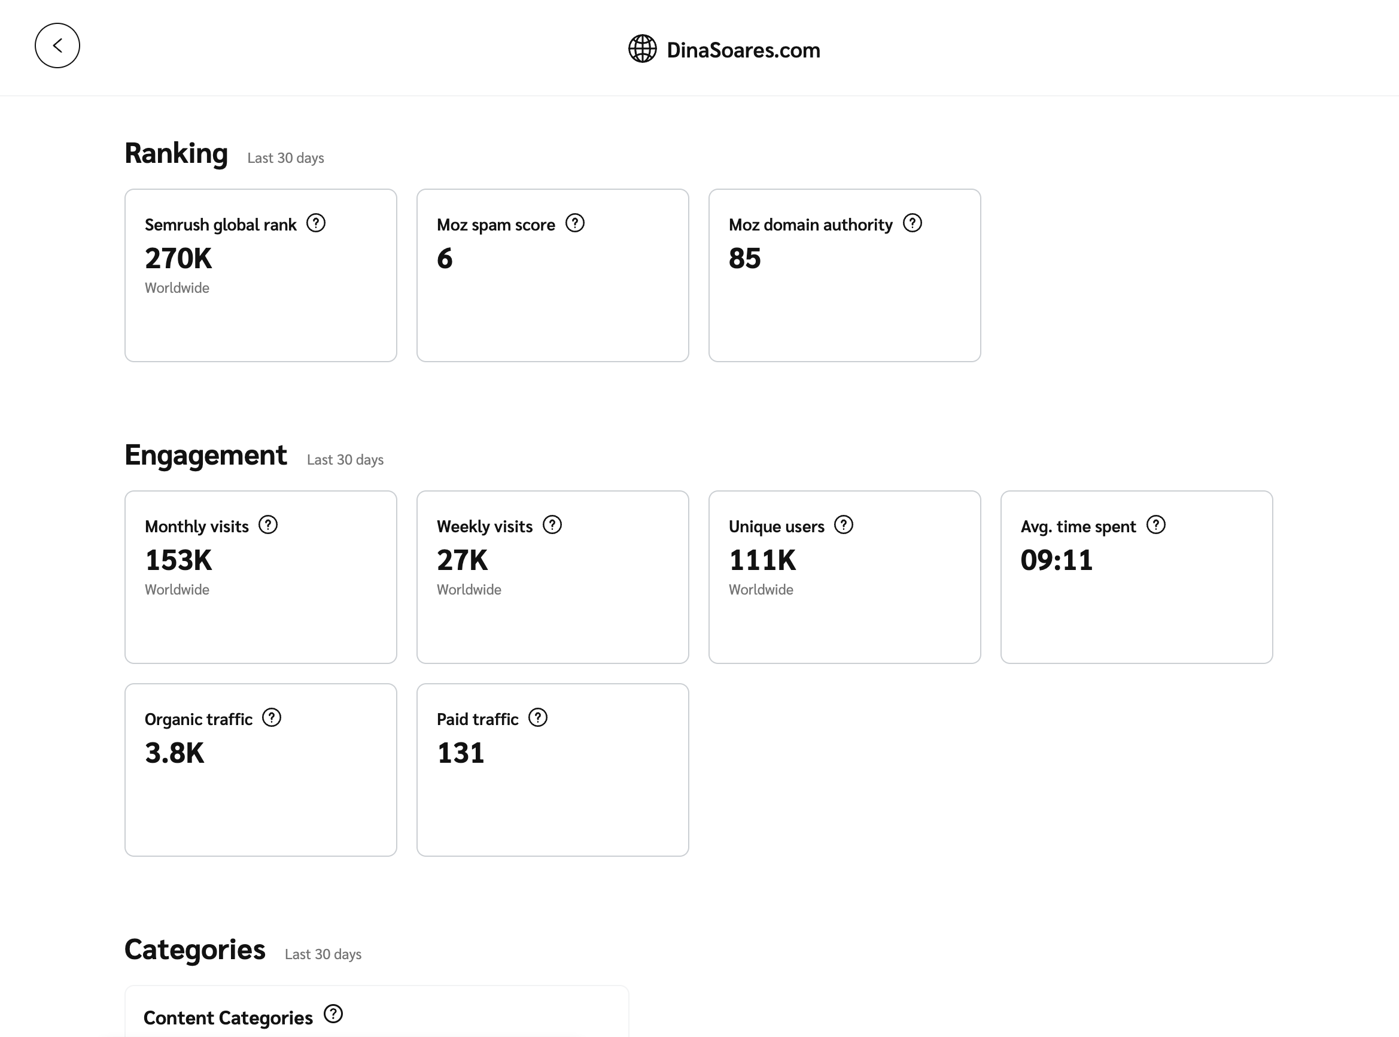The width and height of the screenshot is (1399, 1037).
Task: Open help icon next to Moz spam score
Action: [574, 223]
